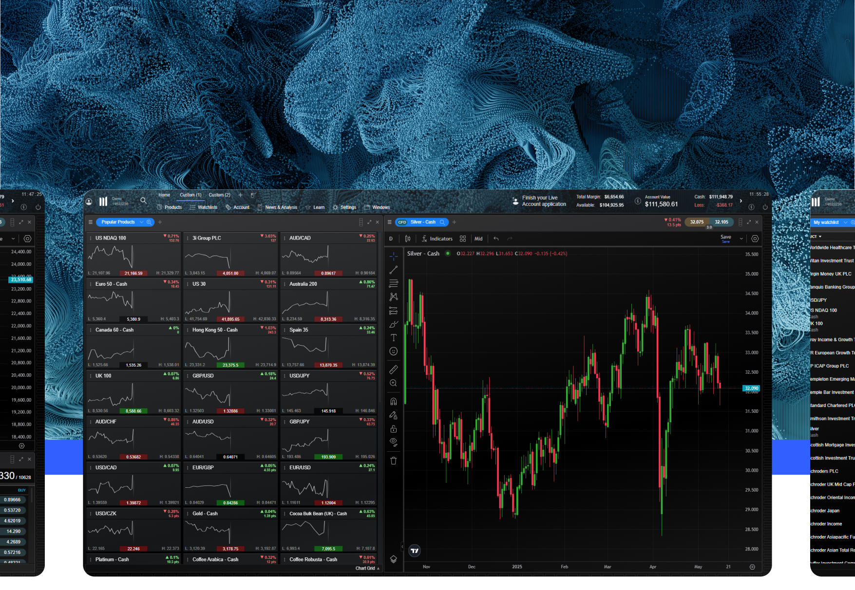Screen dimensions: 855x590
Task: Select the Text annotation tool
Action: (x=394, y=337)
